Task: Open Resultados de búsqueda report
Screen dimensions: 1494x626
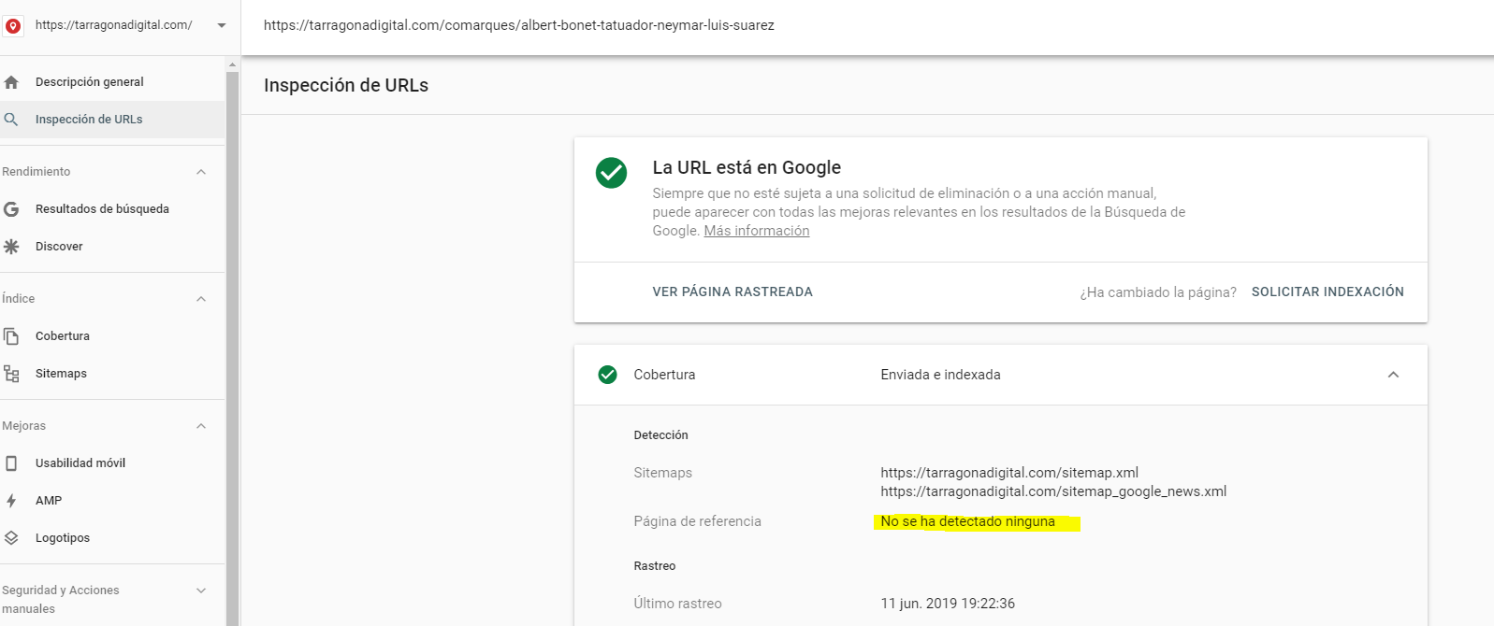Action: pos(102,209)
